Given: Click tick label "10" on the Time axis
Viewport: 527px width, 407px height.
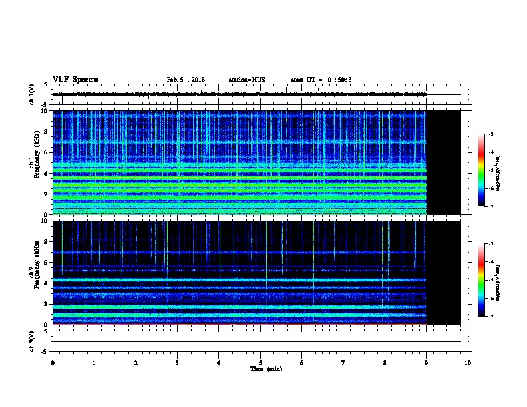Looking at the screenshot, I should 468,363.
